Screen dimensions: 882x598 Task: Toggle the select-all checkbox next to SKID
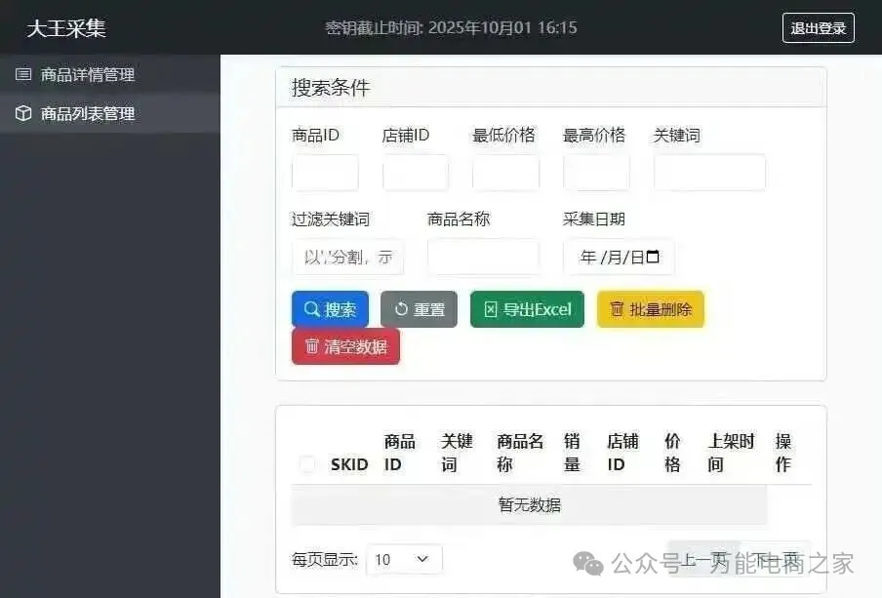point(307,464)
